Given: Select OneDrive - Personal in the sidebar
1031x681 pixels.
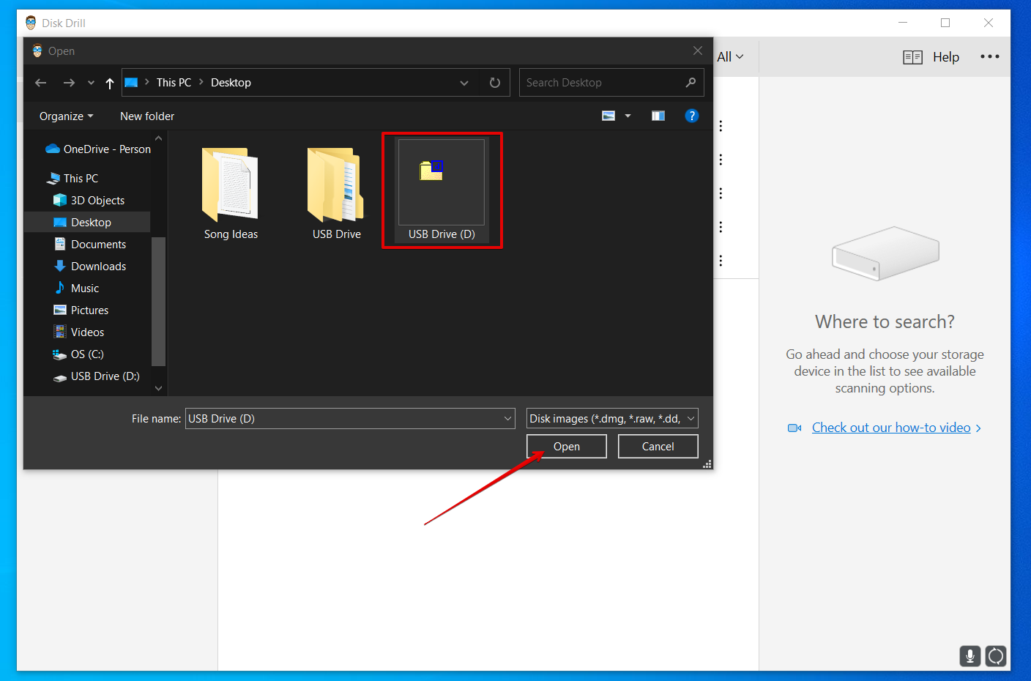Looking at the screenshot, I should [x=98, y=149].
